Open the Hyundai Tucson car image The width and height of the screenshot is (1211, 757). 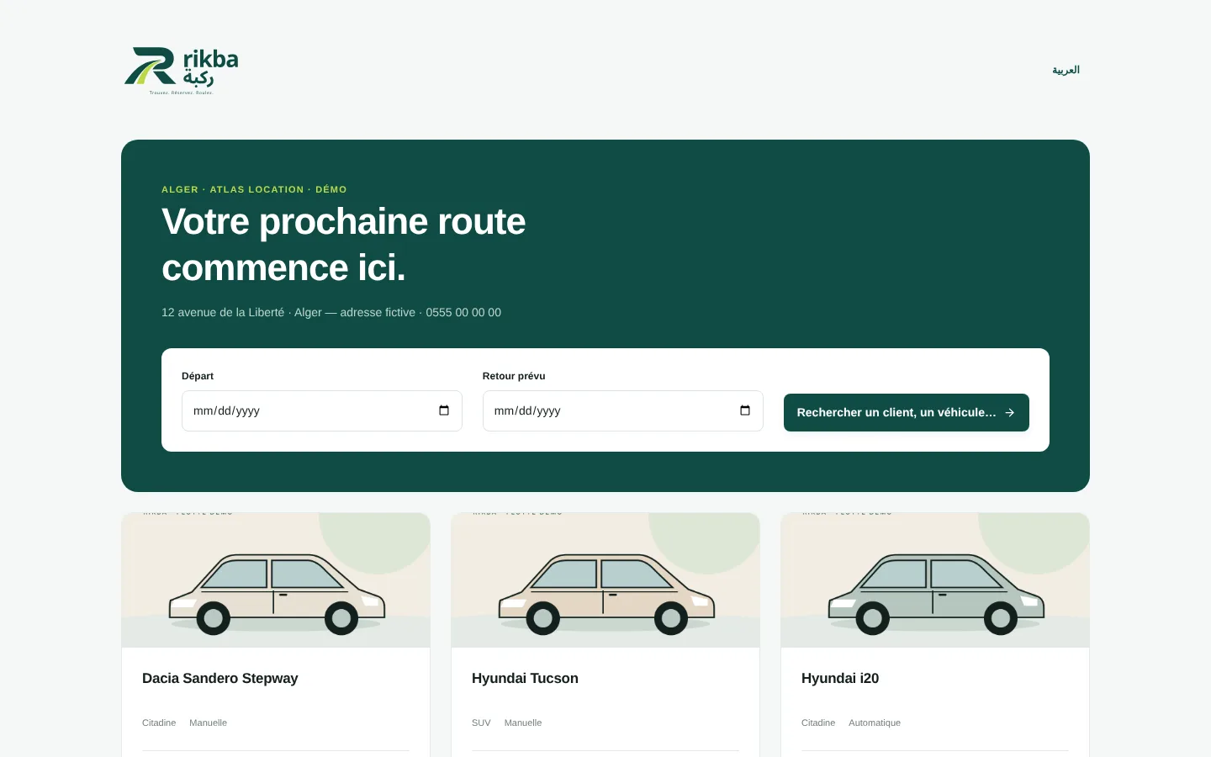(605, 580)
